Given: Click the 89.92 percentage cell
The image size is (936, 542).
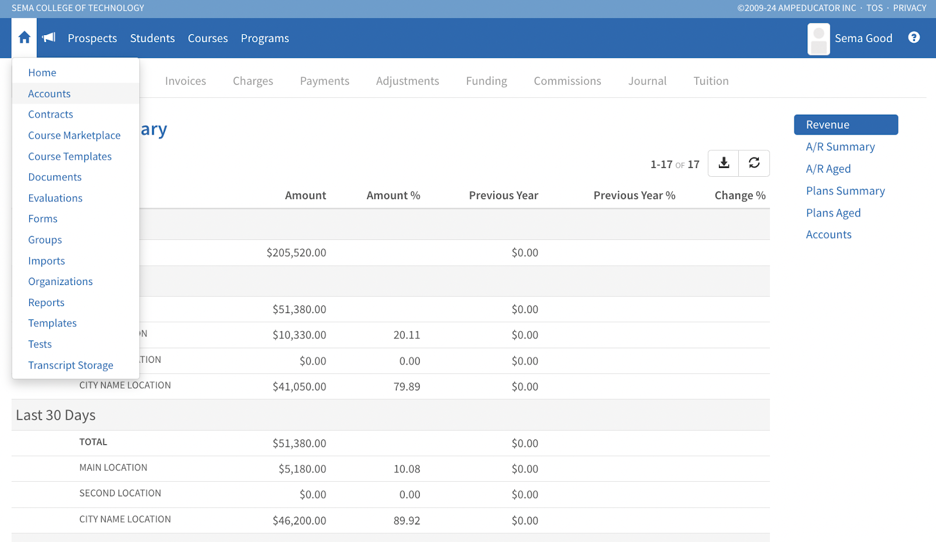Looking at the screenshot, I should click(407, 521).
